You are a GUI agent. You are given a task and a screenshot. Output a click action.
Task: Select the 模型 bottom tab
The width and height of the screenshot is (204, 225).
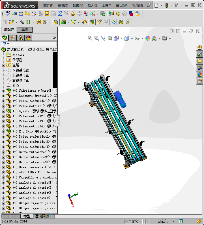tap(27, 216)
